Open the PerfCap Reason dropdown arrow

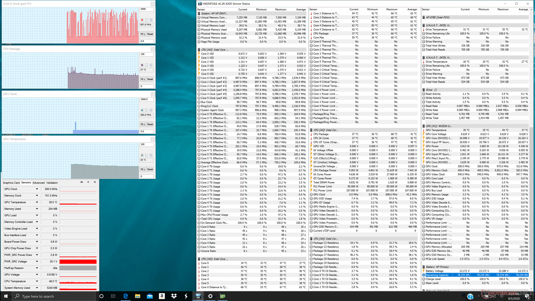coord(37,268)
